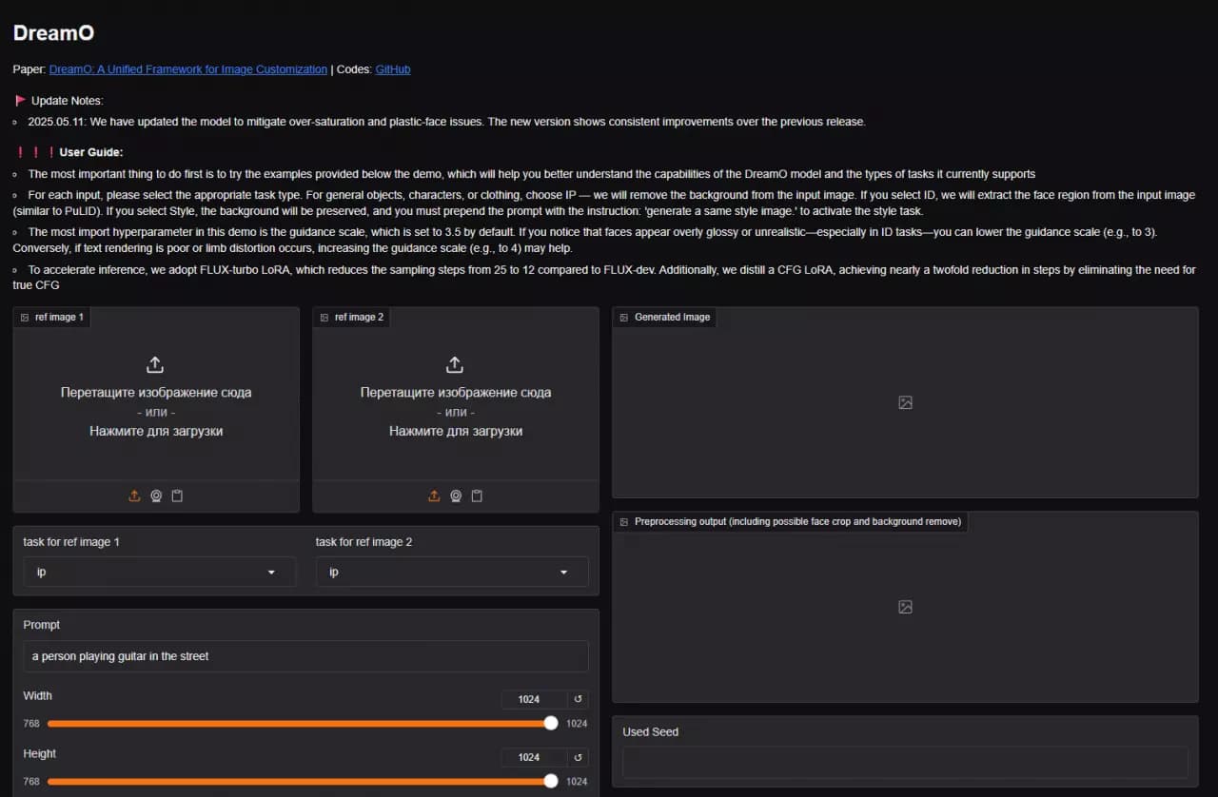The height and width of the screenshot is (797, 1218).
Task: Click the Used Seed field
Action: click(905, 762)
